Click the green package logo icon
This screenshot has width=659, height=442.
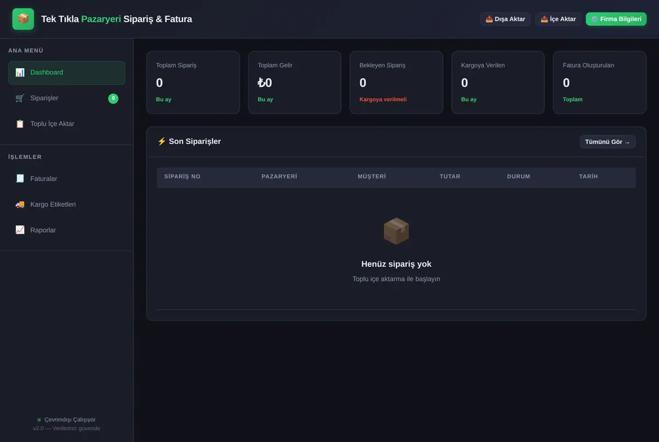(x=23, y=19)
